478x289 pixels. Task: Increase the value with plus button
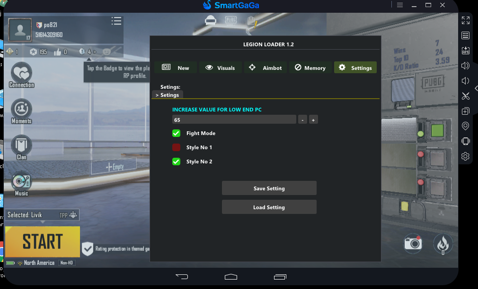point(313,119)
